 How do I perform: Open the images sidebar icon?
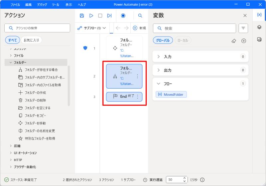tap(259, 39)
